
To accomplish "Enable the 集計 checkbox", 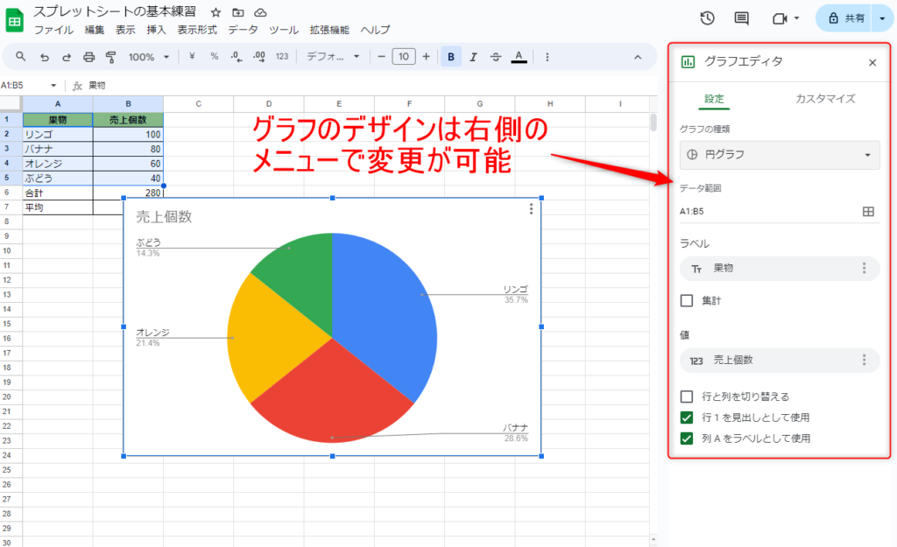I will pyautogui.click(x=688, y=301).
